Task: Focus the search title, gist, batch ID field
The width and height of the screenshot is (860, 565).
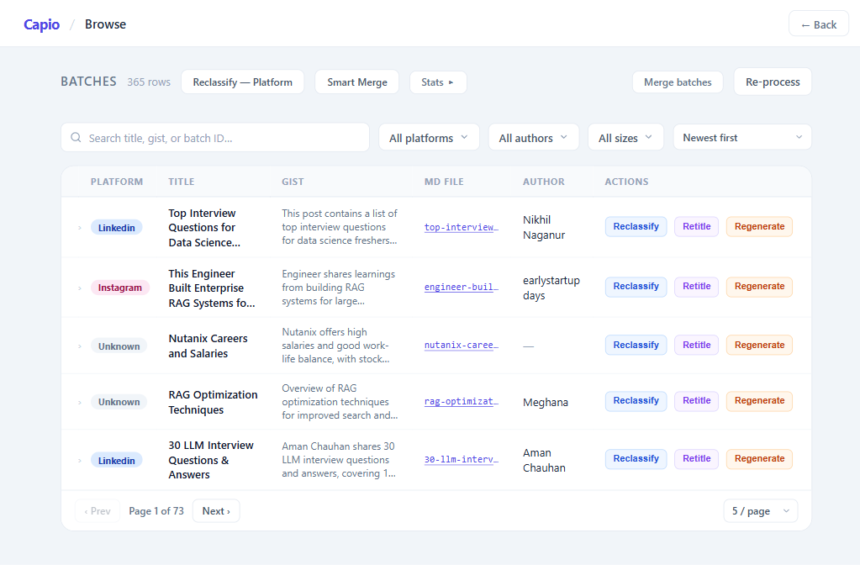Action: (x=215, y=138)
